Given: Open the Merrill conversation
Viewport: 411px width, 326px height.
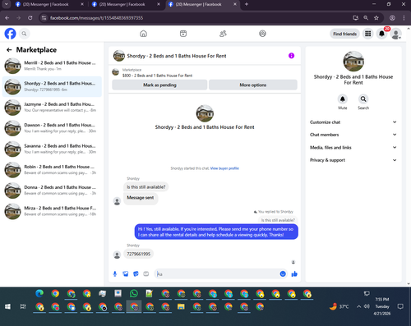Looking at the screenshot, I should [x=52, y=66].
